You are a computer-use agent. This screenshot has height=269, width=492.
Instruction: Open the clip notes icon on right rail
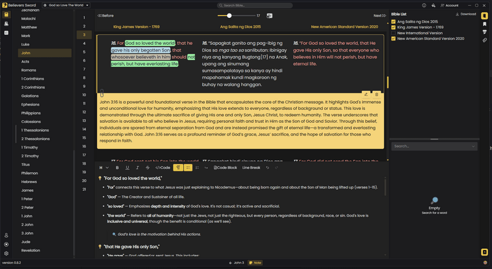pyautogui.click(x=485, y=40)
